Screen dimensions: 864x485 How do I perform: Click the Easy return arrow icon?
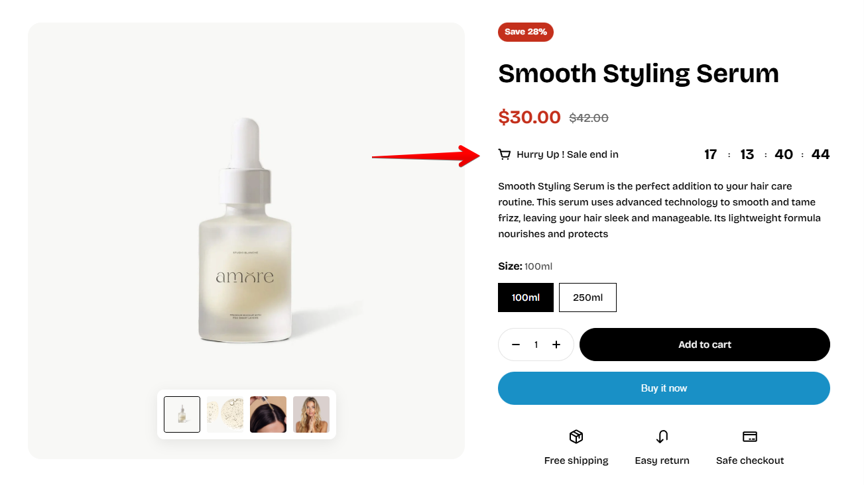662,437
